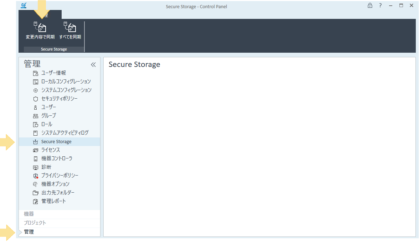Click the Secure Storage basket icon
This screenshot has height=245, width=419.
click(x=36, y=142)
